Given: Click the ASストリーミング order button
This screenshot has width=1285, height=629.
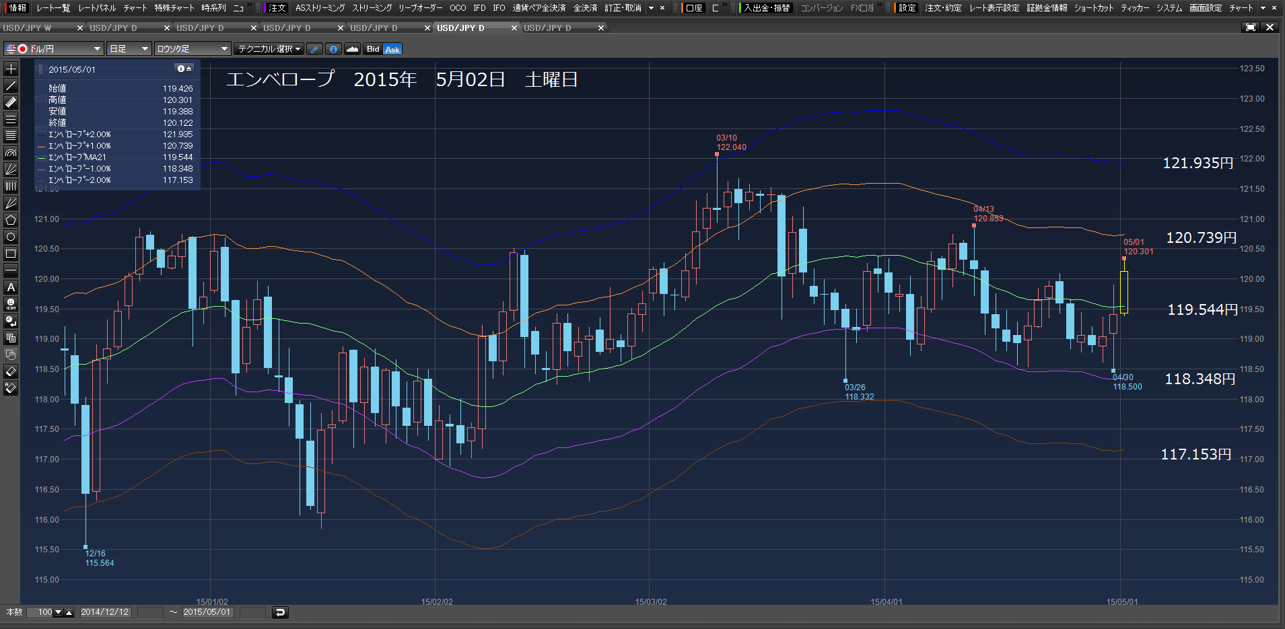Looking at the screenshot, I should tap(320, 8).
